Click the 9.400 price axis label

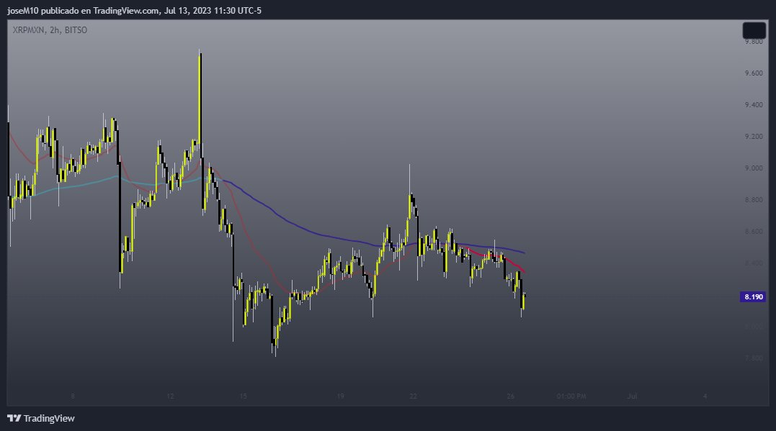pos(753,105)
